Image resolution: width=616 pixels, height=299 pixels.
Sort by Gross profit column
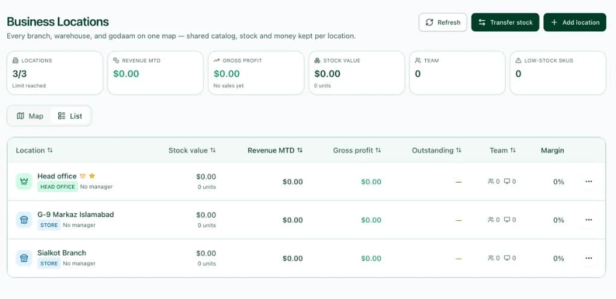(357, 151)
